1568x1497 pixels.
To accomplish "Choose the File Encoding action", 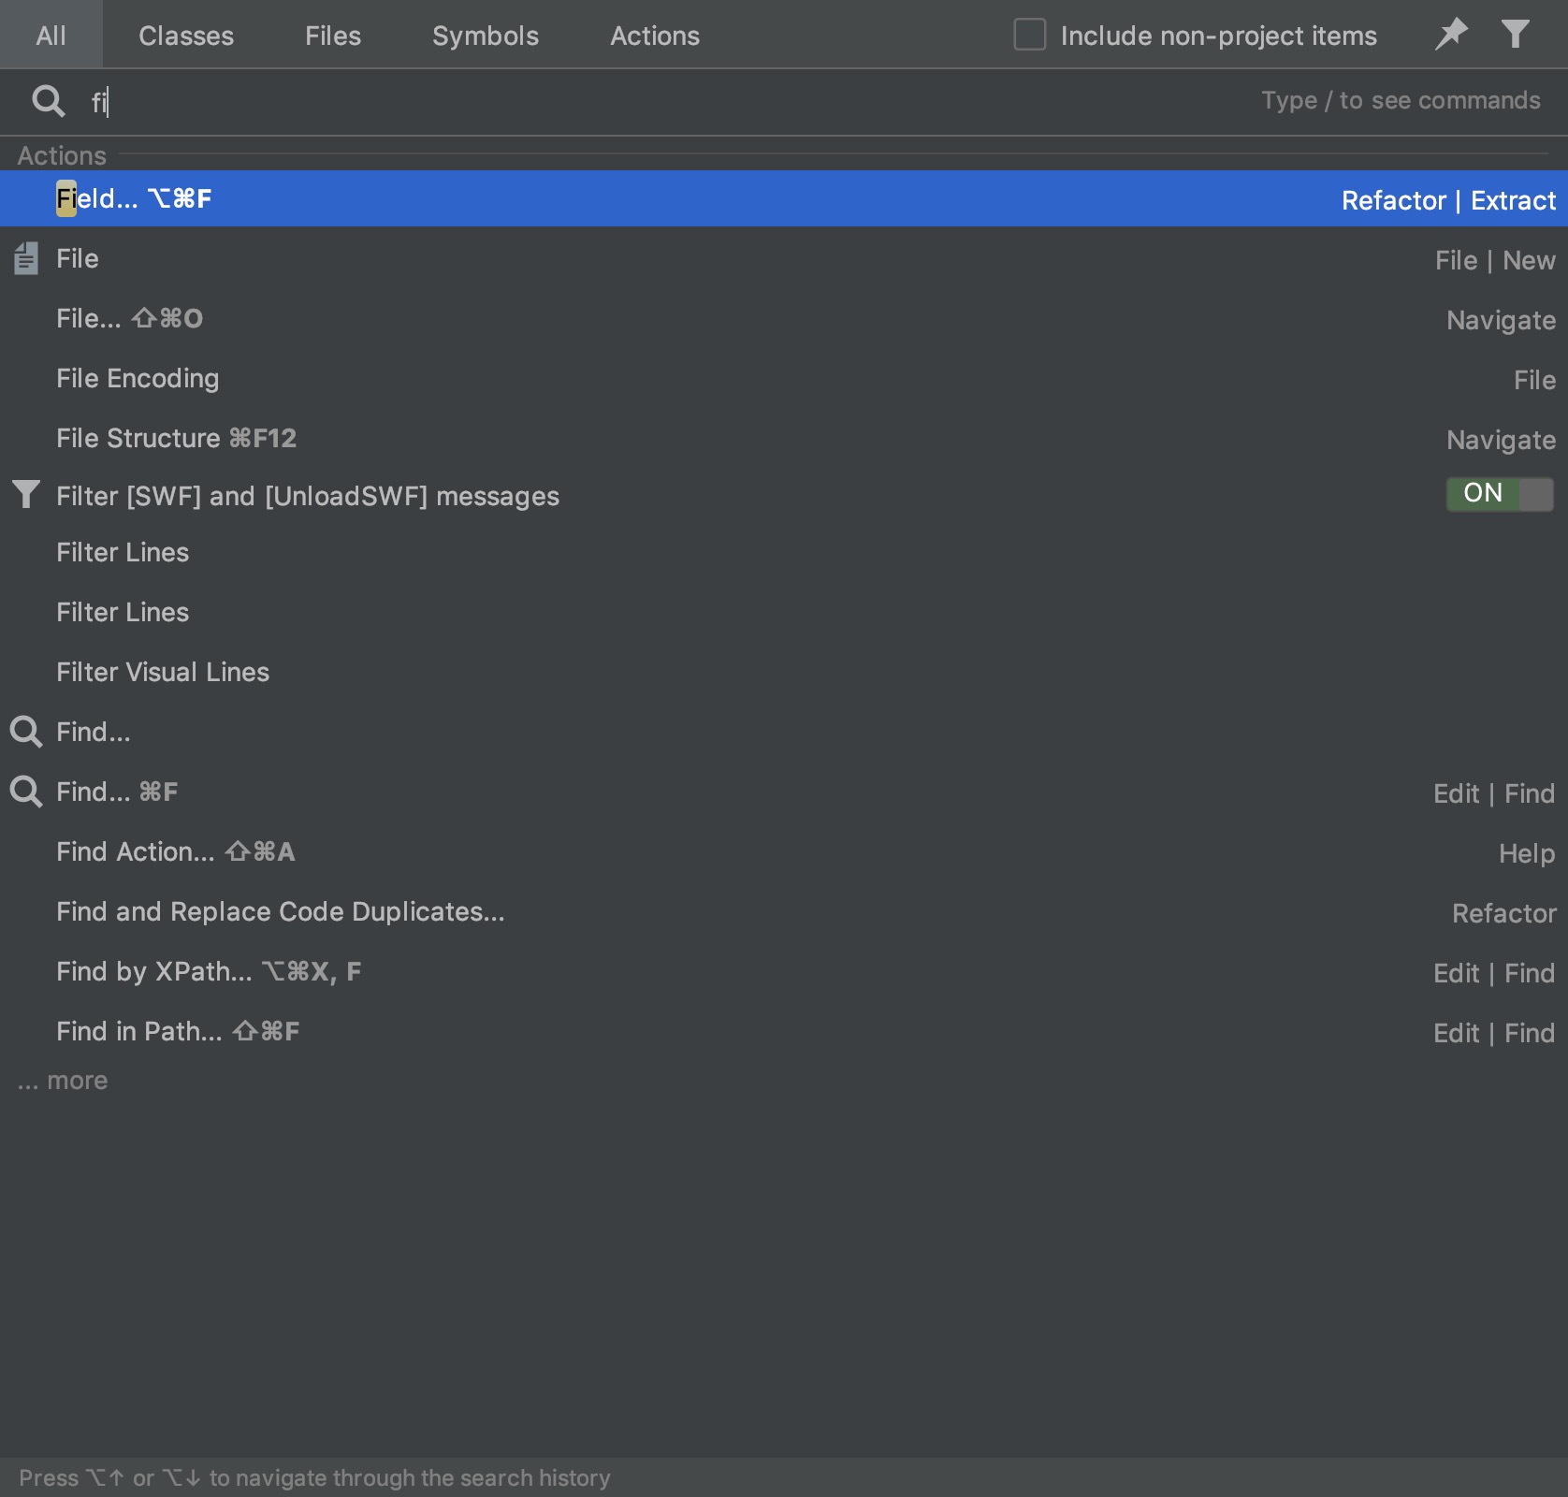I will click(x=784, y=378).
